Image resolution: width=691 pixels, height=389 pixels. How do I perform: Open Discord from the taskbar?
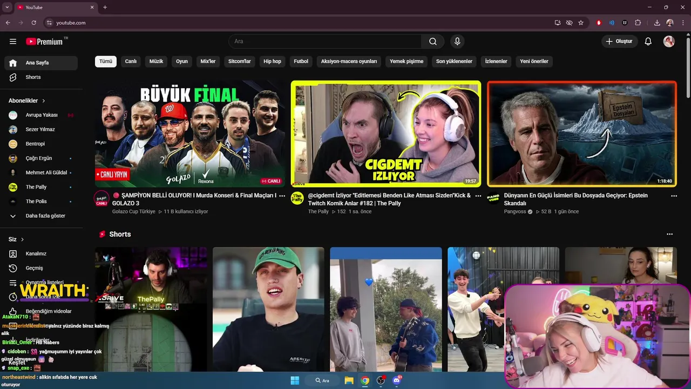397,380
